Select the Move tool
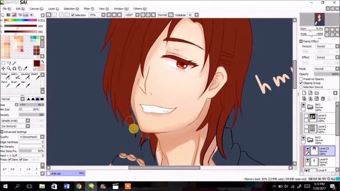The height and width of the screenshot is (191, 340). click(4, 68)
